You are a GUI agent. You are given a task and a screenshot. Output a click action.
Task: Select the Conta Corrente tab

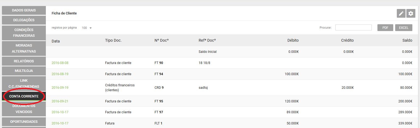(24, 96)
